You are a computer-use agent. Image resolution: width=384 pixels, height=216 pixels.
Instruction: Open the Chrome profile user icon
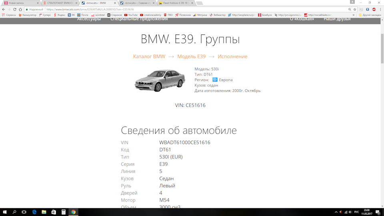[x=352, y=2]
